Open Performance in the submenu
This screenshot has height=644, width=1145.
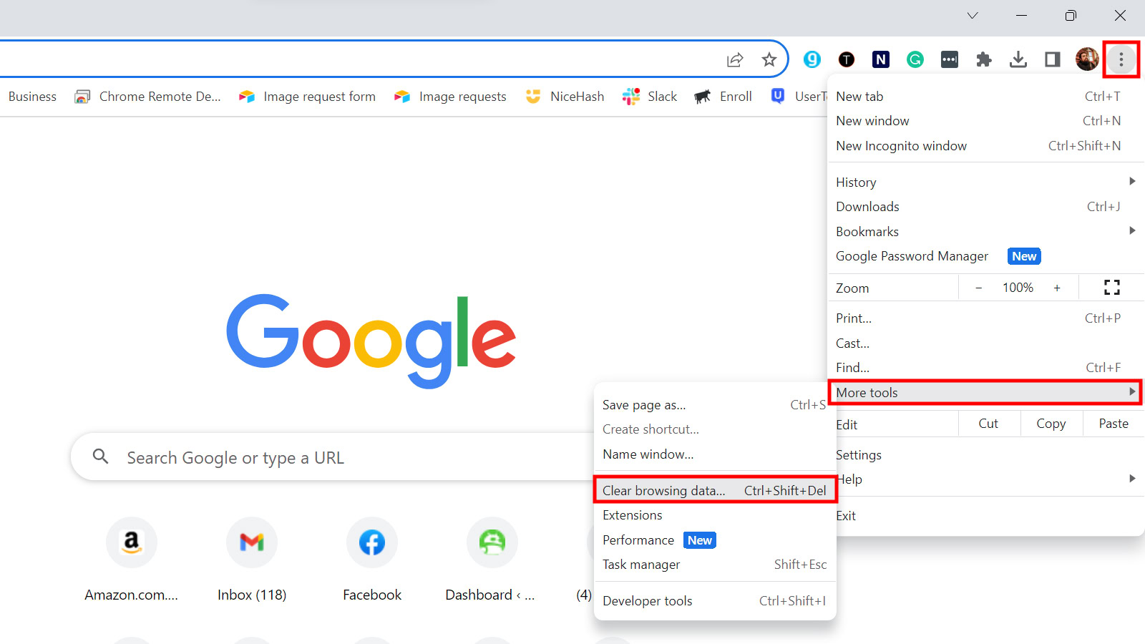[x=715, y=540]
